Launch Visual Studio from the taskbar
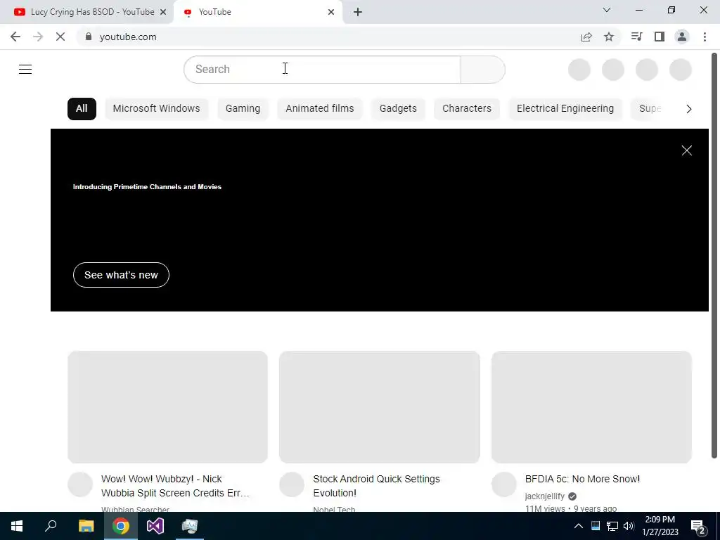This screenshot has height=540, width=720. click(155, 526)
